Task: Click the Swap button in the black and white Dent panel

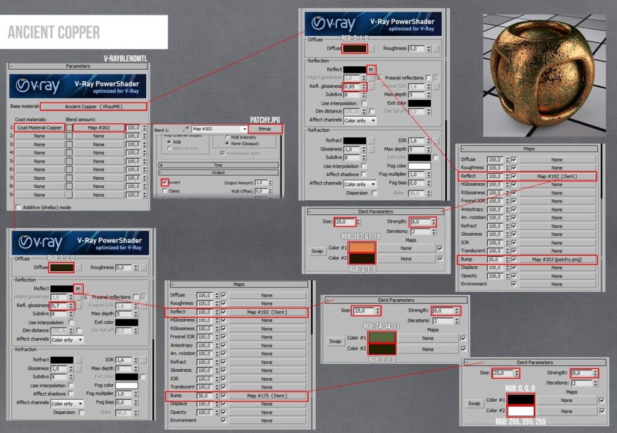Action: pyautogui.click(x=474, y=404)
